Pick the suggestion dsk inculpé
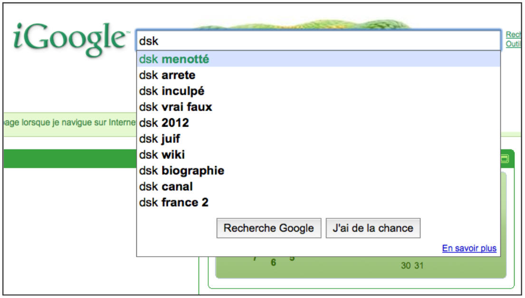 click(318, 91)
